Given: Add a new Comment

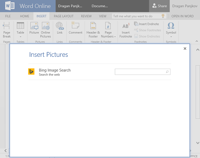Looking at the screenshot, I should point(75,25).
